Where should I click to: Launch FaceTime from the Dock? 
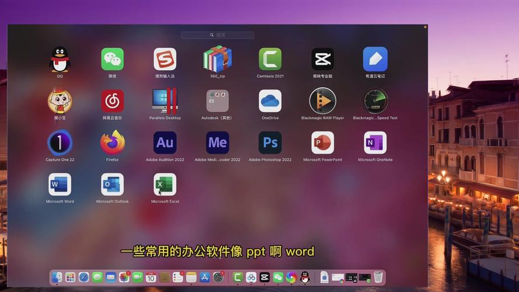[138, 277]
